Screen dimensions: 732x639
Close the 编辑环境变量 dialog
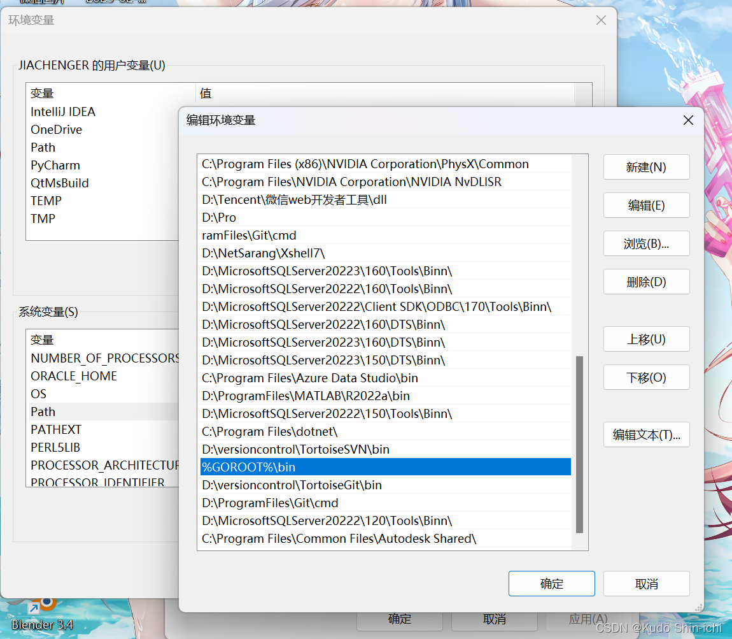click(687, 120)
